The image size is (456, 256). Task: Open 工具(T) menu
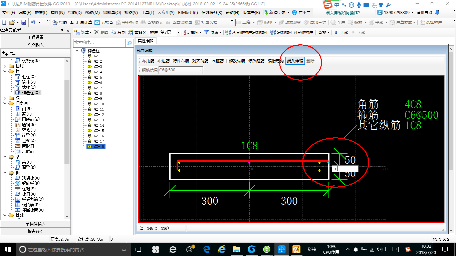(148, 13)
